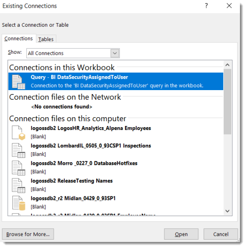Click the LogosHR_Analytics_Alpena Employees cube icon
The image size is (246, 248).
click(x=19, y=133)
